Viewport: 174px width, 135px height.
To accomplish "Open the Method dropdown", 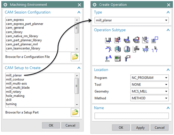I will [x=150, y=98].
